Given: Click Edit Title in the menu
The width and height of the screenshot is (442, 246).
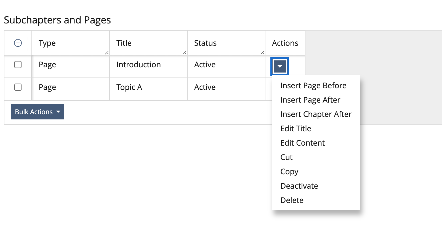Looking at the screenshot, I should point(295,129).
